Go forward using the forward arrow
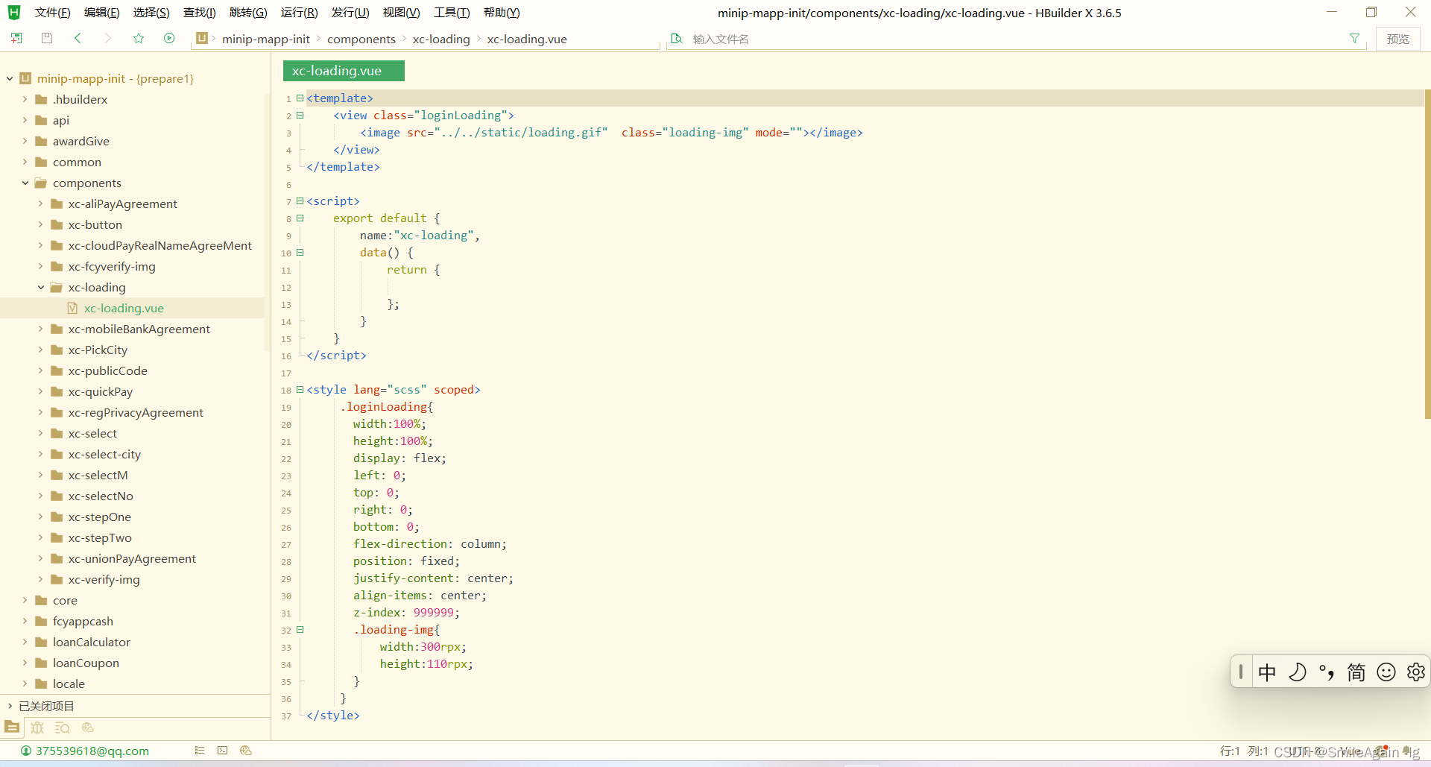 [x=108, y=38]
